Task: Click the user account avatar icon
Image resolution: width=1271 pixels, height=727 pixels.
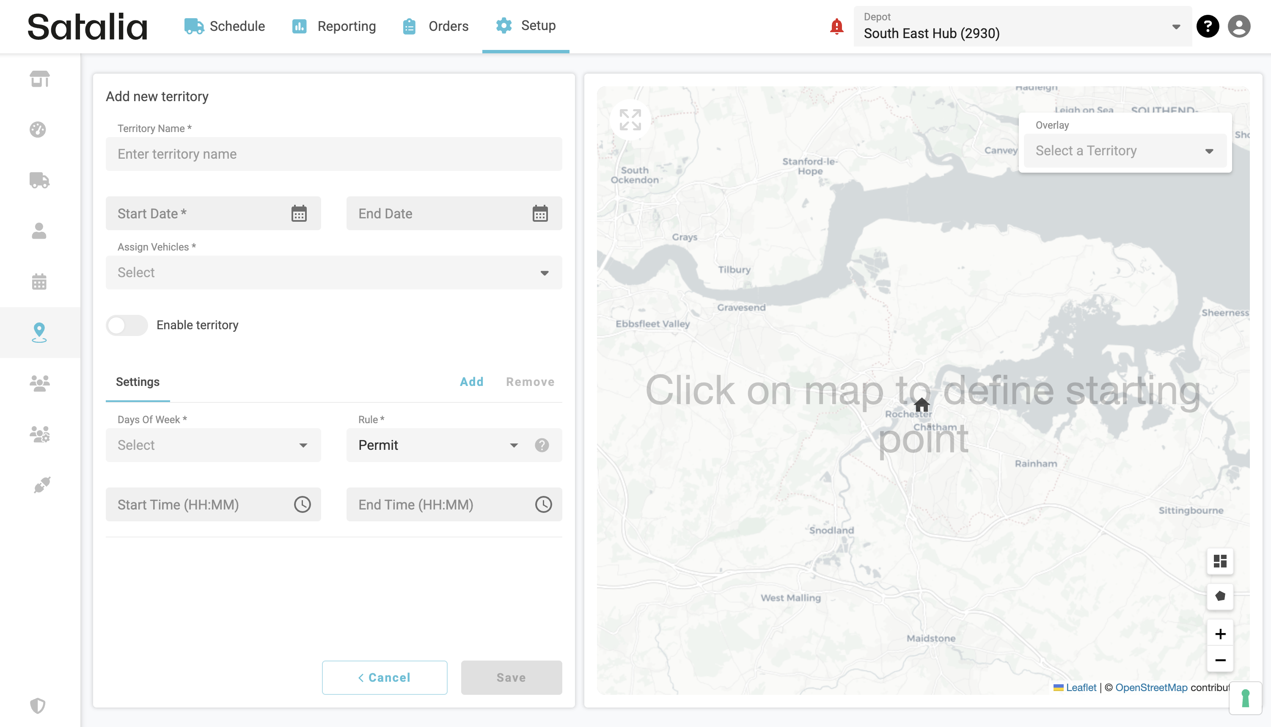Action: 1239,27
